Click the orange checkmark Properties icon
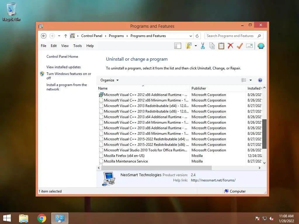 [240, 46]
